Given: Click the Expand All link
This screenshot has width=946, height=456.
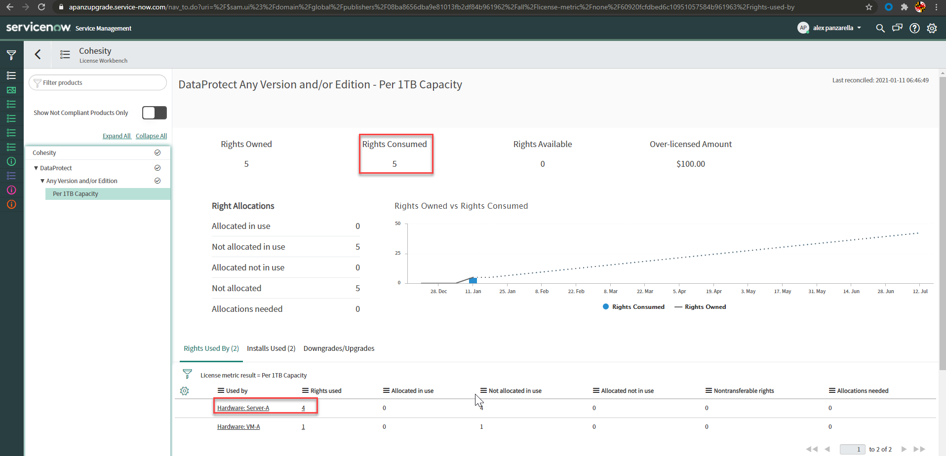Looking at the screenshot, I should pos(117,136).
